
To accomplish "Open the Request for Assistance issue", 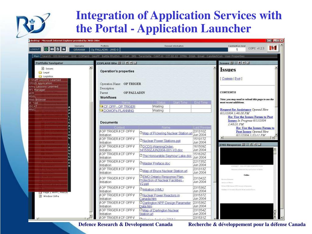I will [x=236, y=110].
